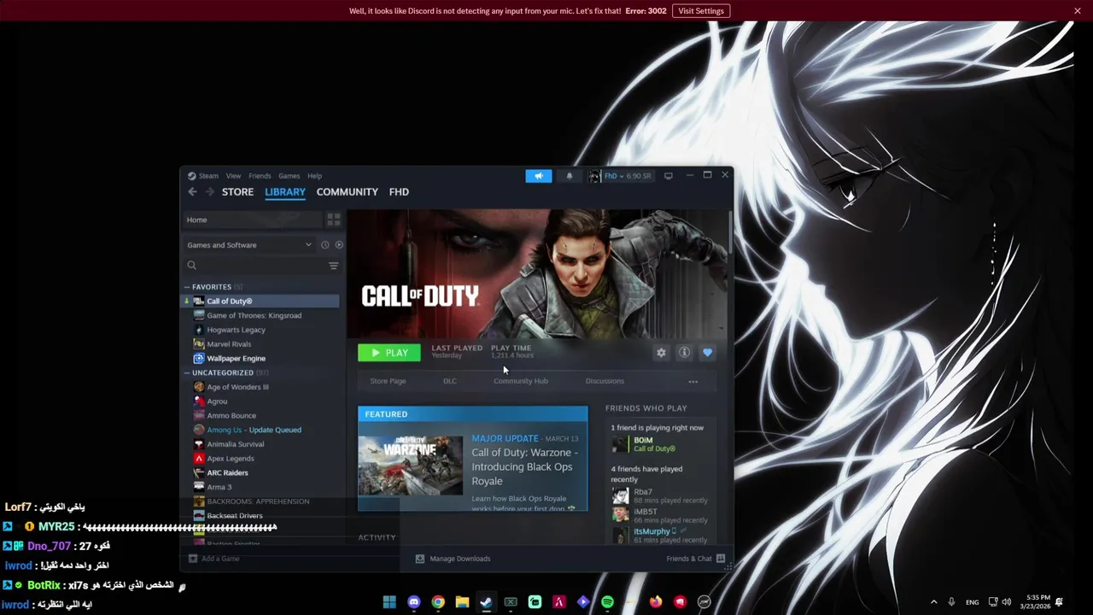Open the Steam menu

tap(208, 176)
